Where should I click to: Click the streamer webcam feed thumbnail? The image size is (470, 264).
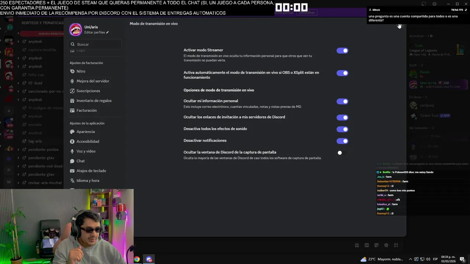[x=67, y=227]
